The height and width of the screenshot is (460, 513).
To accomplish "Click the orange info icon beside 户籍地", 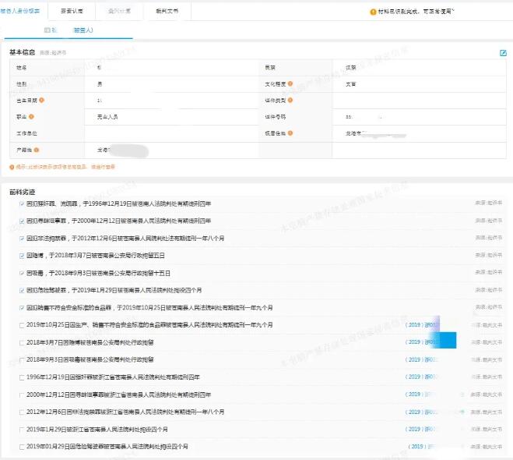I will pos(36,149).
